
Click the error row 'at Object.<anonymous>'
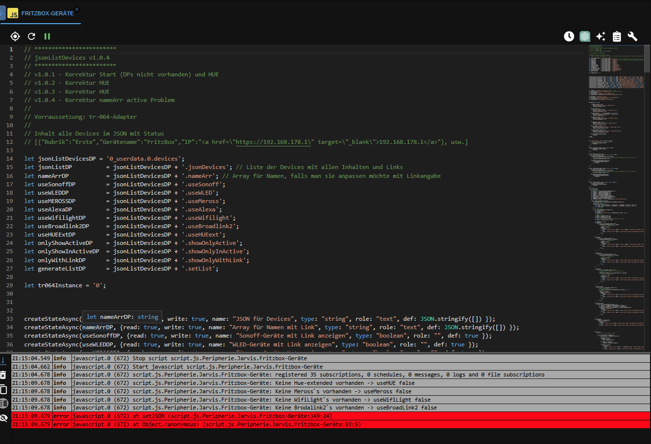[331, 424]
